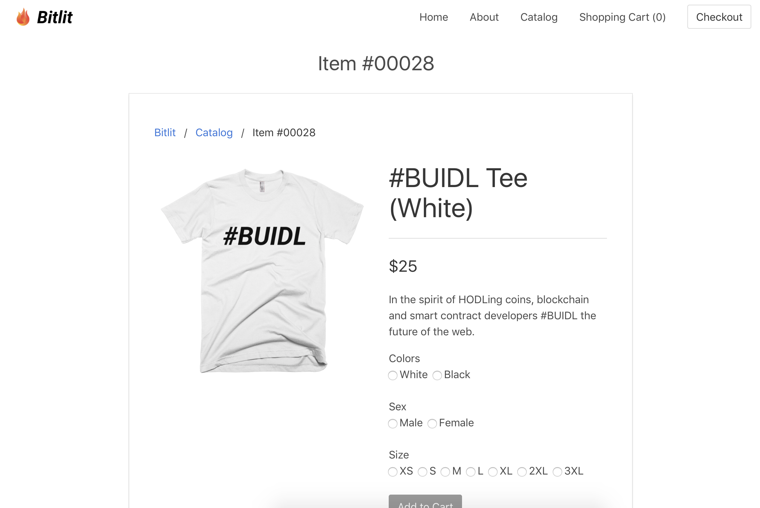Select the White color option
Screen dimensions: 760x508
tap(393, 375)
